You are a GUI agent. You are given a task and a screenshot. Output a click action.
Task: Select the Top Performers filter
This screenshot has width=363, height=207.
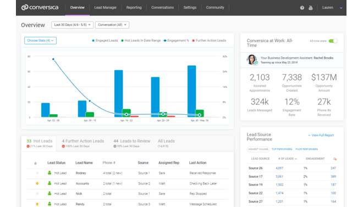(282, 149)
